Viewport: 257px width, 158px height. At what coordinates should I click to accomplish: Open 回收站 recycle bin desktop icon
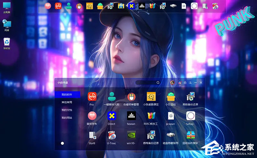point(7,43)
